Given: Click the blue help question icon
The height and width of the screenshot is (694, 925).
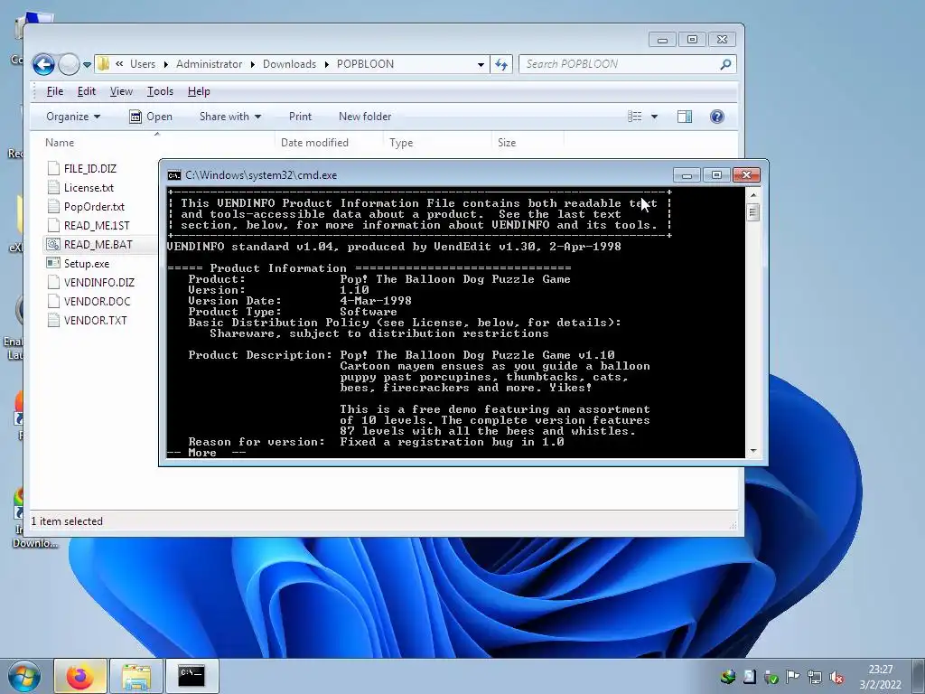Looking at the screenshot, I should point(716,117).
